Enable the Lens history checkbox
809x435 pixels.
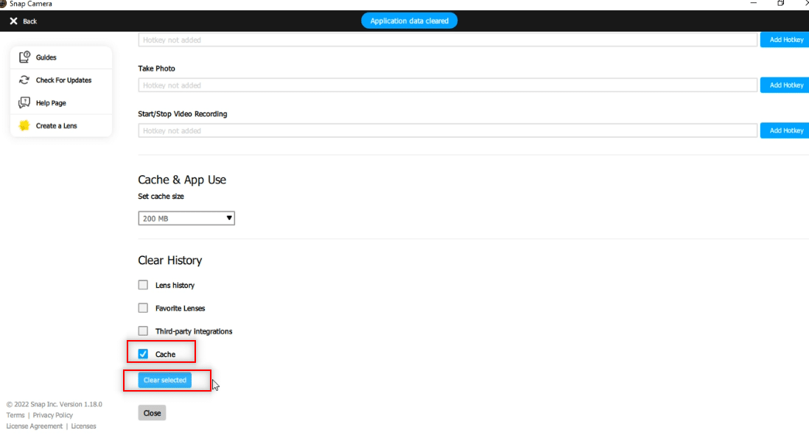tap(143, 285)
